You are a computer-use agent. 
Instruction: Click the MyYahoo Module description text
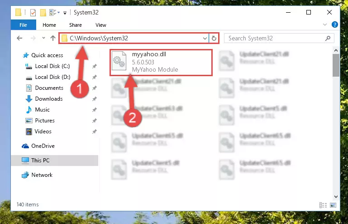coord(155,70)
